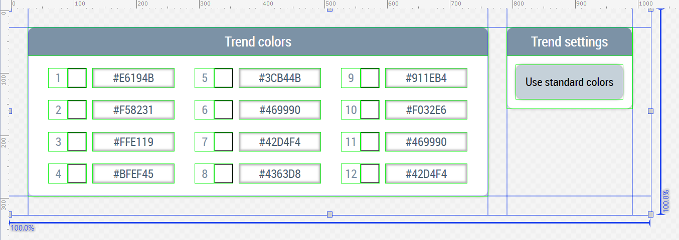This screenshot has height=240, width=679.
Task: Select trend 12 color swatch
Action: pyautogui.click(x=370, y=173)
